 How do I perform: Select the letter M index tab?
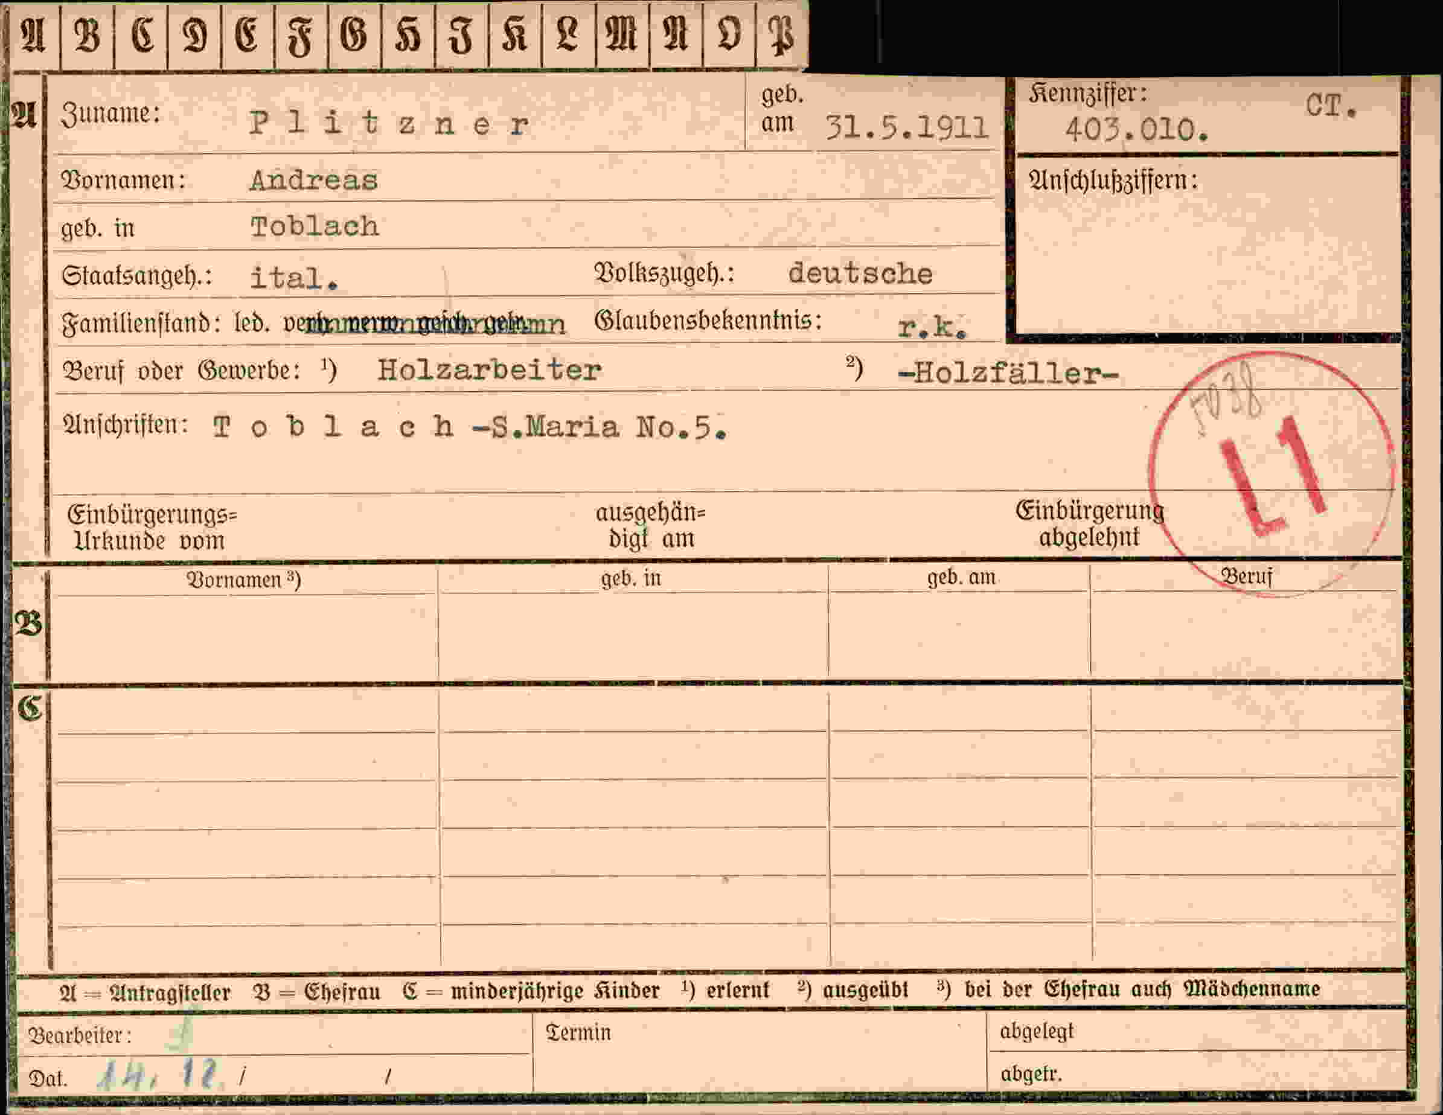pyautogui.click(x=622, y=35)
